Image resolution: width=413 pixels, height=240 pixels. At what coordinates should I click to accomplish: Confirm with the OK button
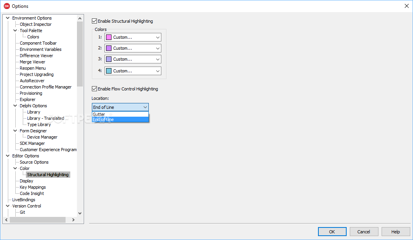tap(332, 232)
